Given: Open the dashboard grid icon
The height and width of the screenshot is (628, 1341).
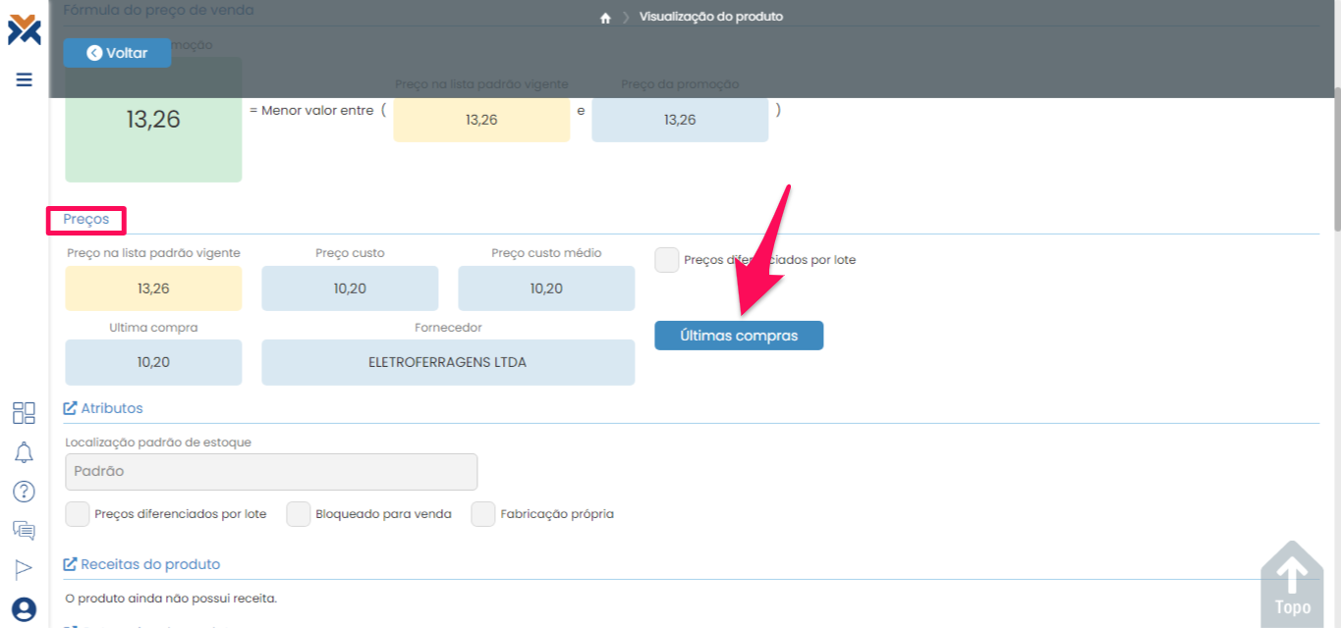Looking at the screenshot, I should point(24,412).
